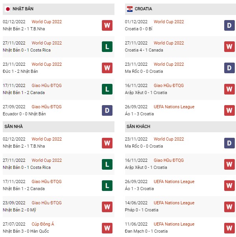Click the Japan flag icon
Image resolution: width=236 pixels, height=237 pixels.
pos(8,9)
